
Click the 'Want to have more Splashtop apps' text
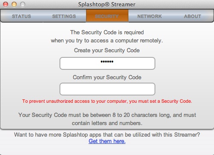tap(107, 134)
